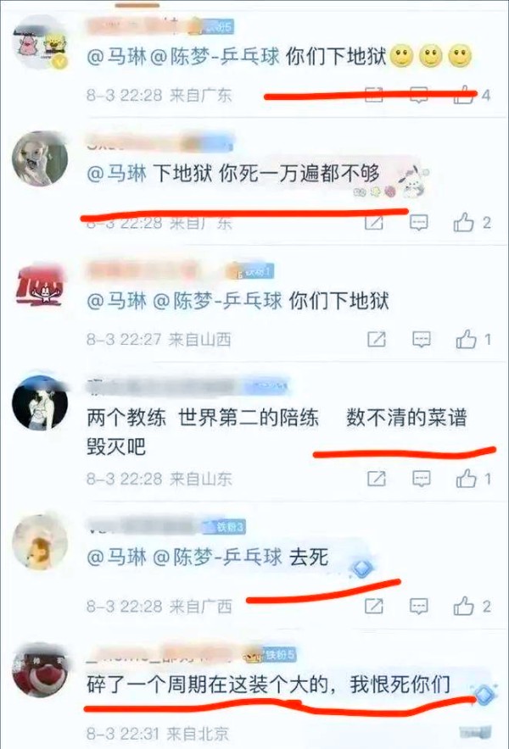Open @马琳 mention in first comment
The image size is (509, 749).
click(116, 58)
